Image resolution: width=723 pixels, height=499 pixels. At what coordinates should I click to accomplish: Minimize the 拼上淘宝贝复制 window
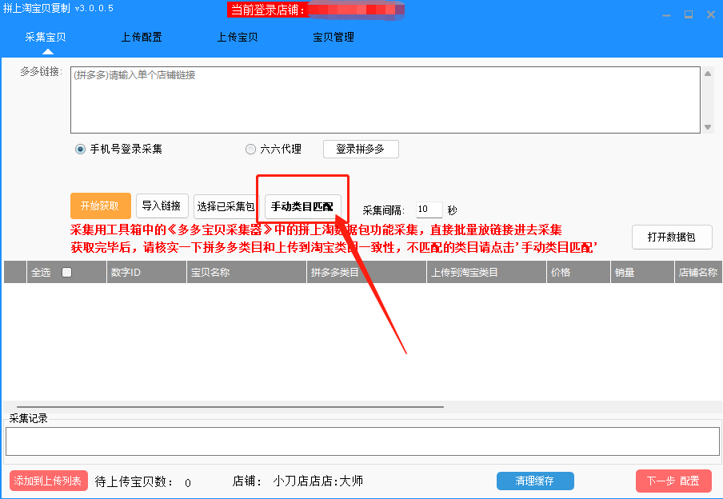[x=666, y=15]
